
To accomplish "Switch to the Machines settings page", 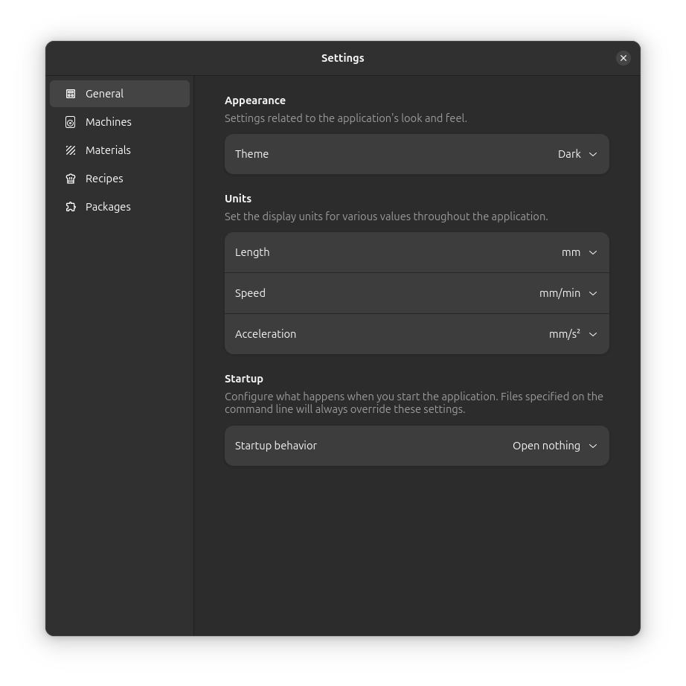I will click(x=109, y=122).
